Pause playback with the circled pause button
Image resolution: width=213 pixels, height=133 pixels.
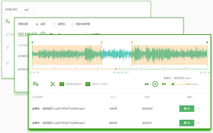click(155, 84)
